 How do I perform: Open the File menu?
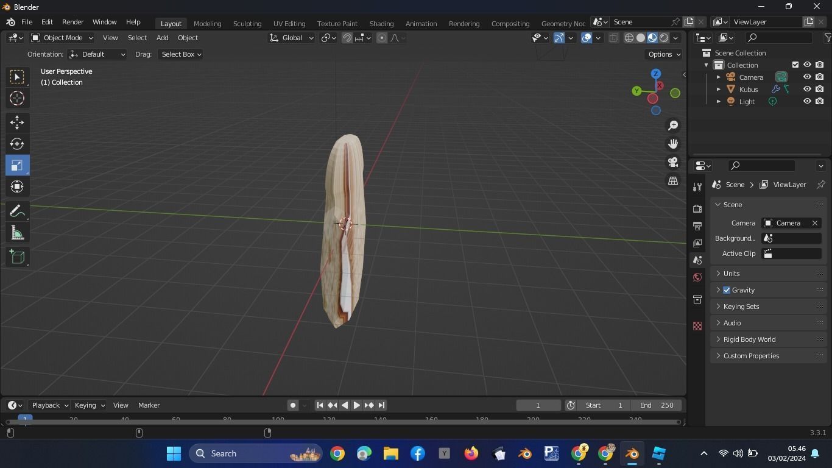click(27, 22)
